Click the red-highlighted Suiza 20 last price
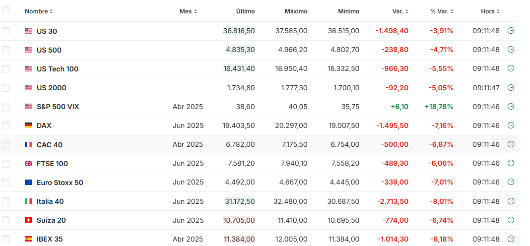 [239, 220]
